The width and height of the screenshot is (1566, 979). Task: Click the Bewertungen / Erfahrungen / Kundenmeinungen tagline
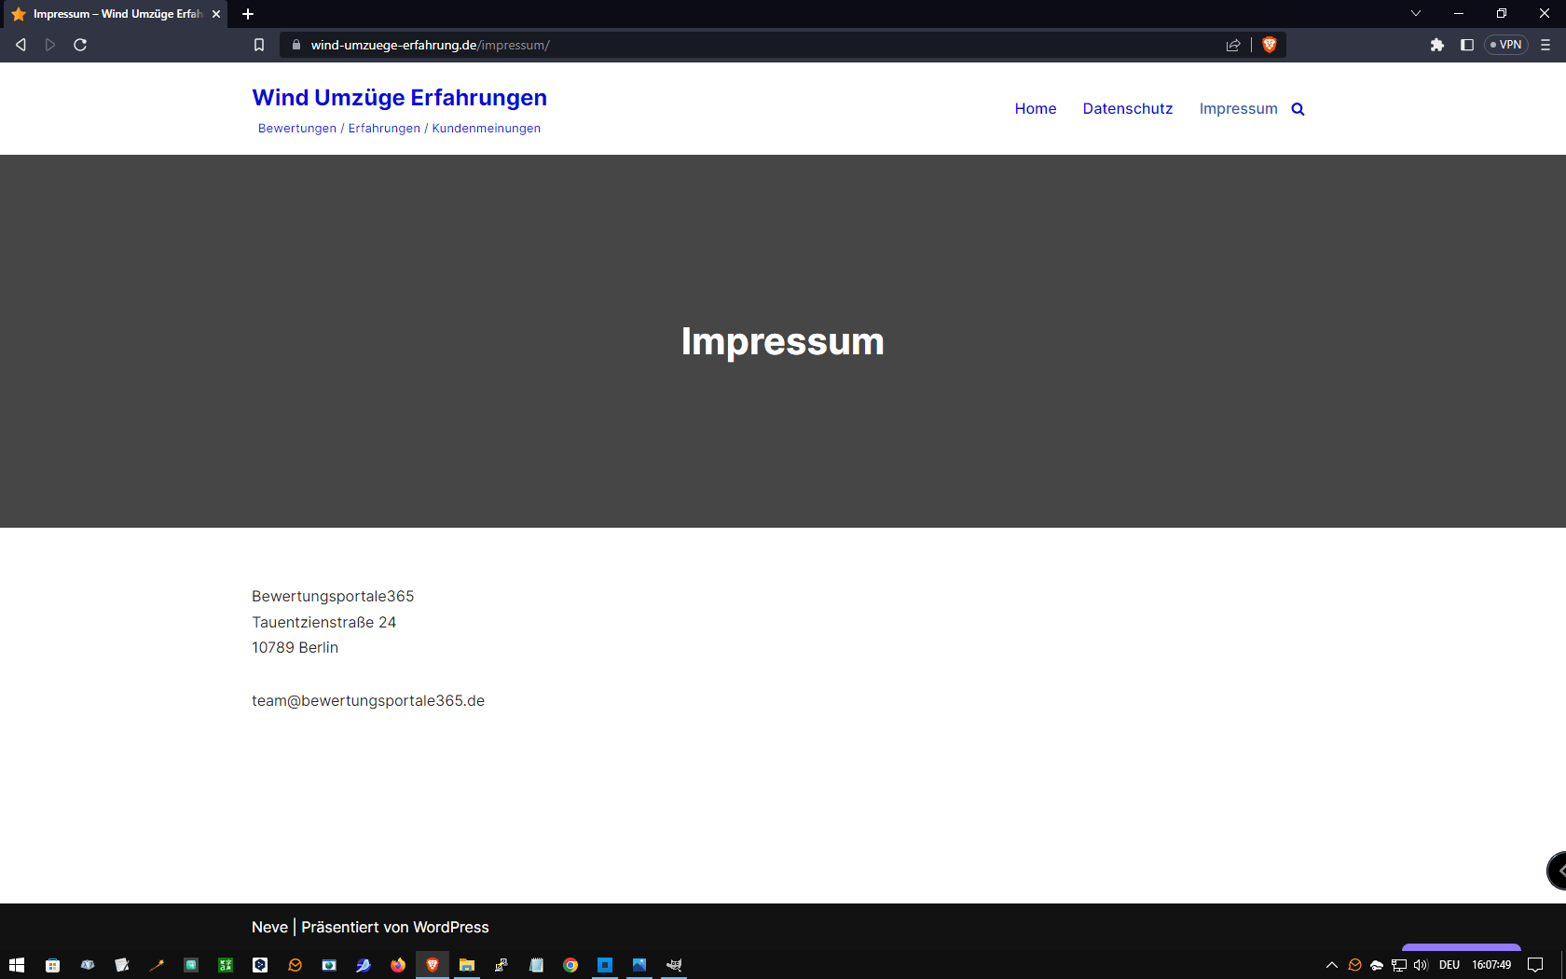click(399, 129)
